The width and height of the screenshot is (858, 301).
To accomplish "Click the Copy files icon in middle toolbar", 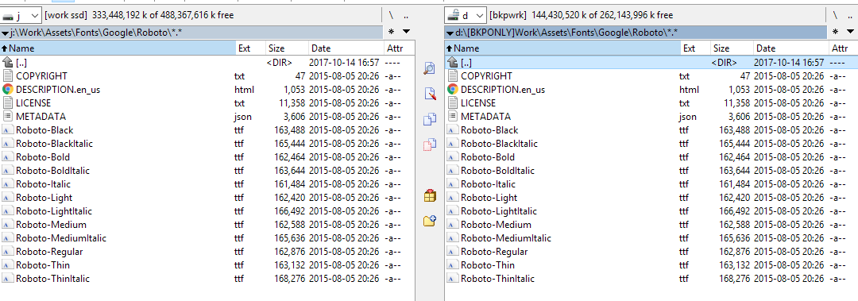I will point(430,119).
